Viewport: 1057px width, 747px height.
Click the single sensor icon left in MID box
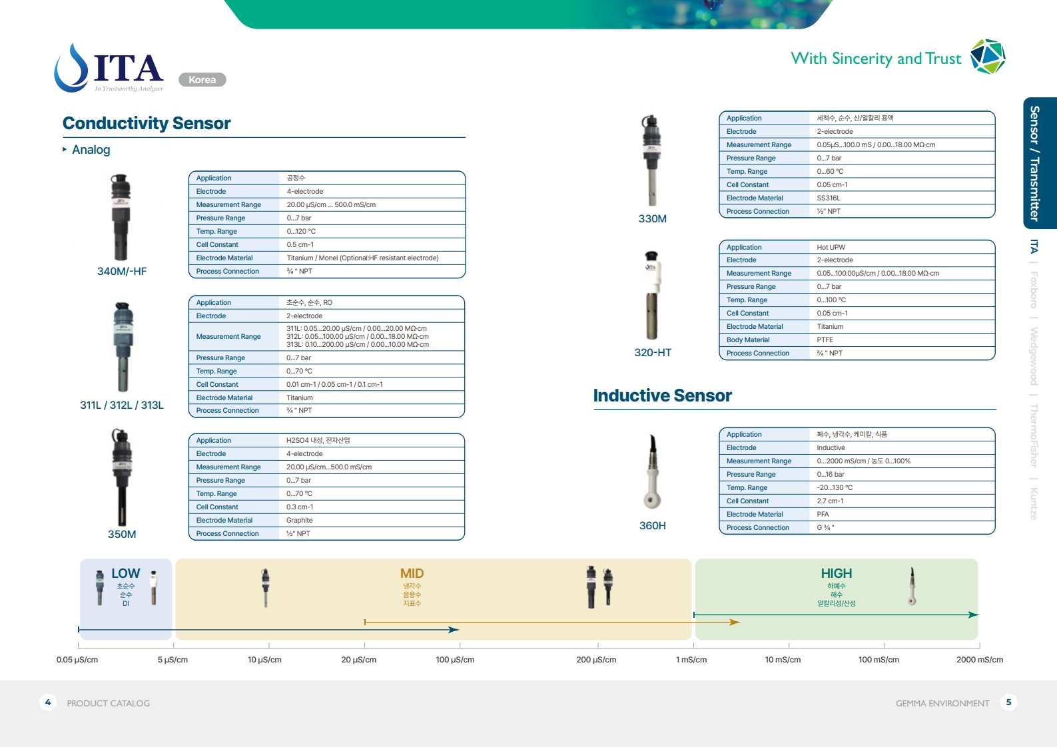point(265,588)
